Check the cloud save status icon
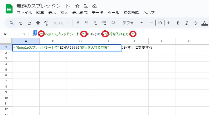The image size is (209, 115). click(x=94, y=6)
